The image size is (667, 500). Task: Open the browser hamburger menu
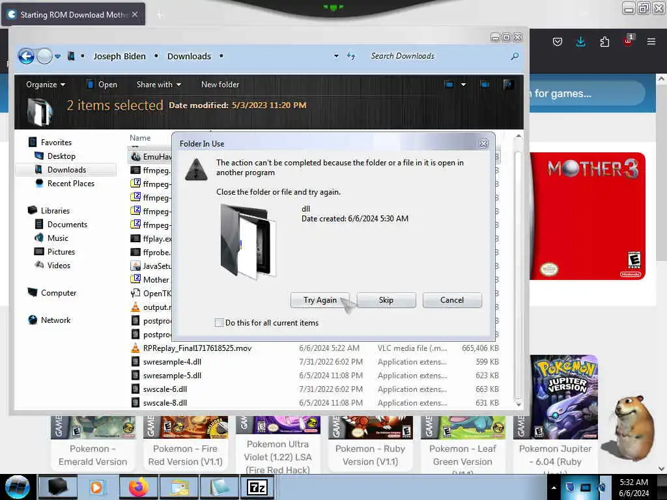coord(651,42)
